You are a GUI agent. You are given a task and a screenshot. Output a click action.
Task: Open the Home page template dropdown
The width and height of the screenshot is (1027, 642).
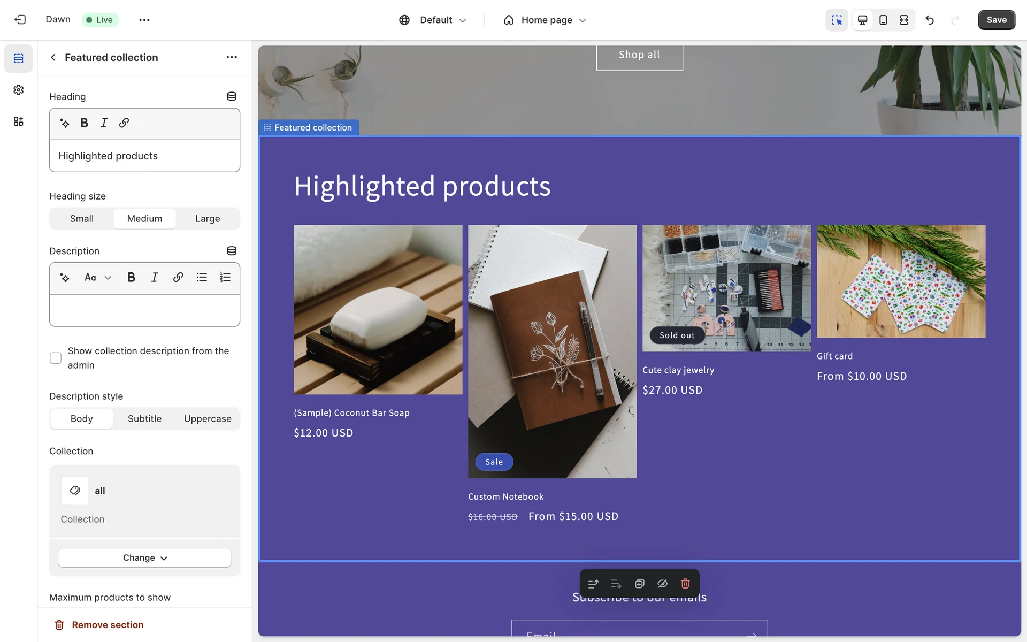pos(546,20)
